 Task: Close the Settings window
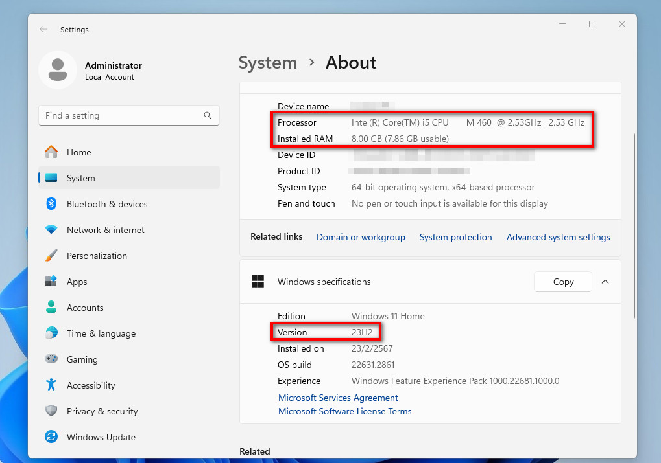(x=622, y=24)
